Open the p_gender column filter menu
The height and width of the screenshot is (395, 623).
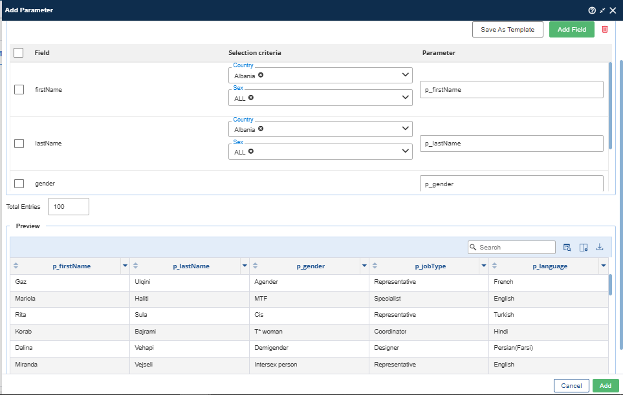(x=364, y=266)
